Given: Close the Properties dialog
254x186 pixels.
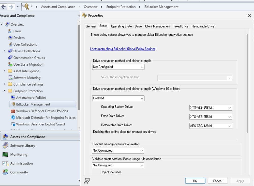Looking at the screenshot, I should pyautogui.click(x=249, y=16).
